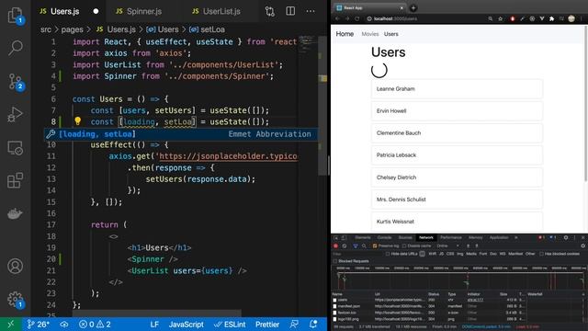
Task: Open the Manage gear in the activity bar
Action: 15,300
